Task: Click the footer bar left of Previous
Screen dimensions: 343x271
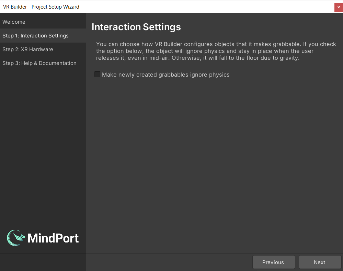Action: click(x=168, y=262)
